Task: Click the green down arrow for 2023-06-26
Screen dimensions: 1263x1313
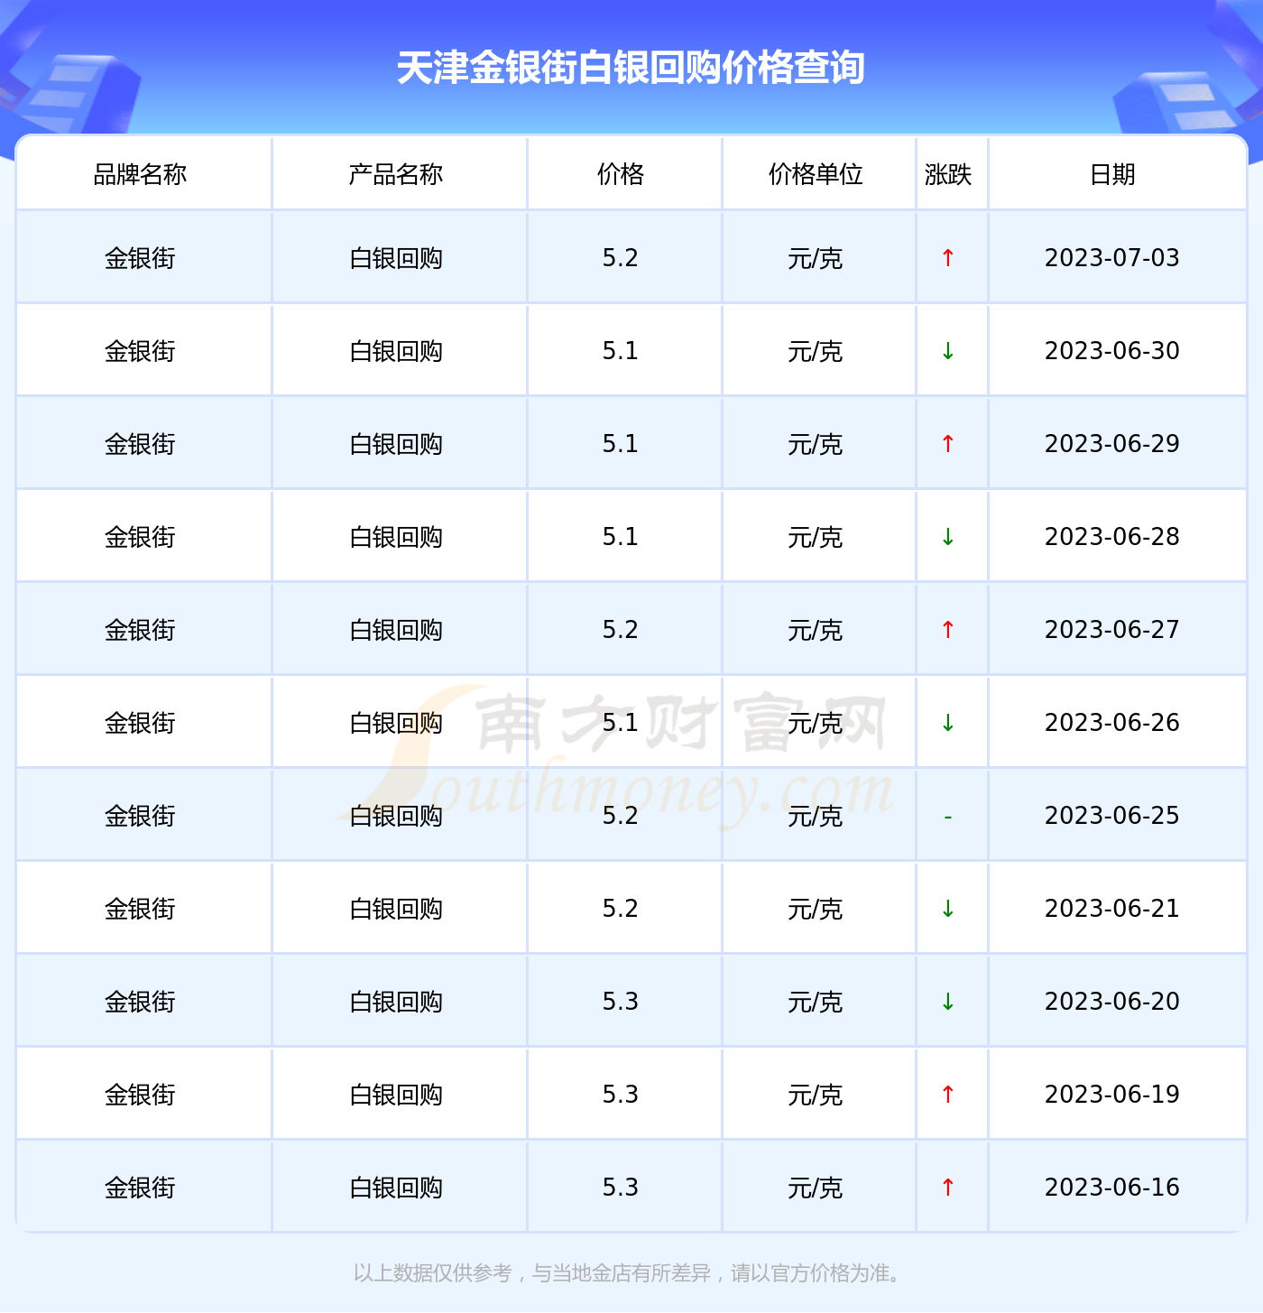Action: [948, 723]
